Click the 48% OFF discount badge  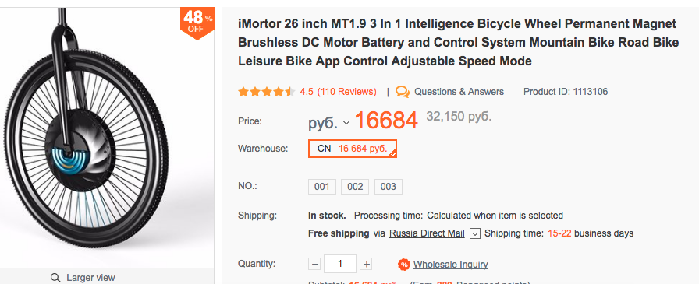(197, 23)
